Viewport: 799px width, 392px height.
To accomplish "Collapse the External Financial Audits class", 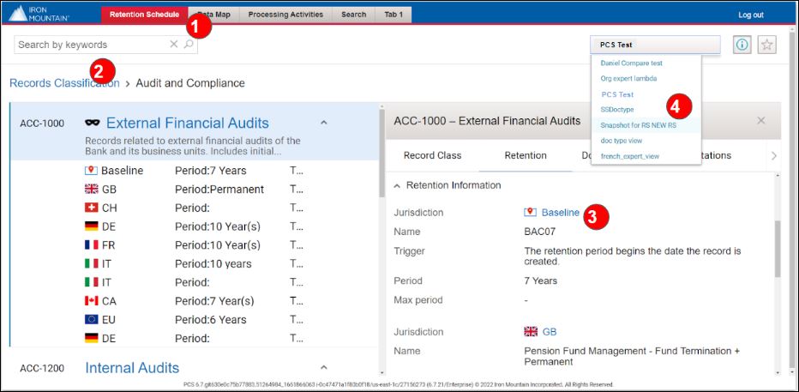I will [323, 123].
